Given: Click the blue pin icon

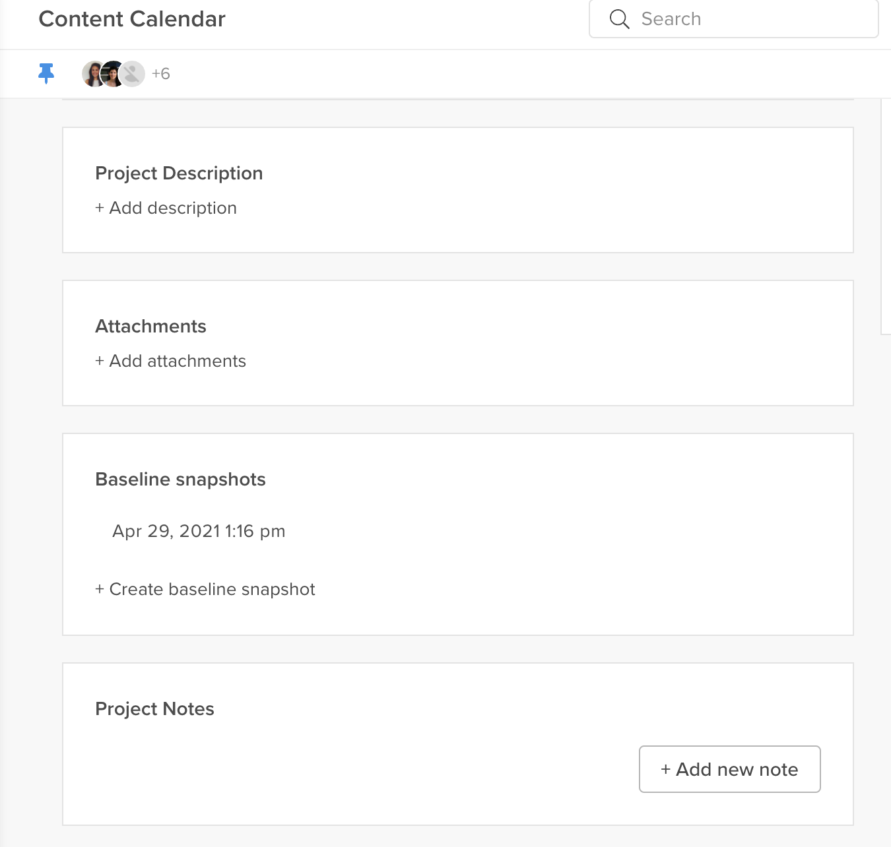Looking at the screenshot, I should (46, 73).
